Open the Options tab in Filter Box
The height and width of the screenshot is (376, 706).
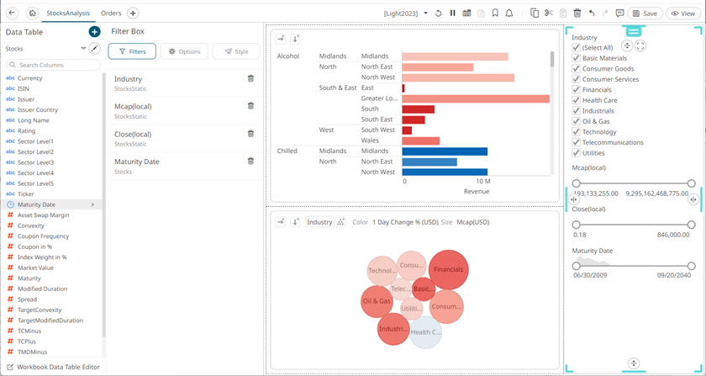(184, 51)
